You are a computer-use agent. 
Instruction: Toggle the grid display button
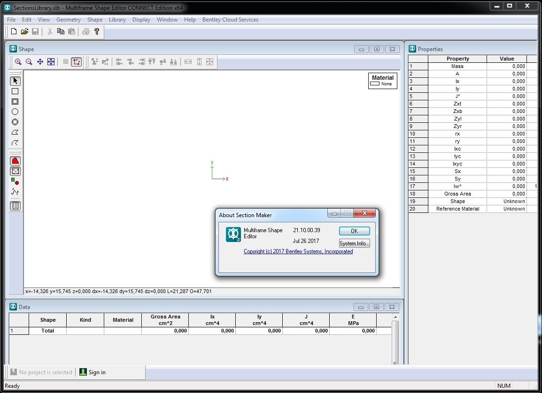pos(66,62)
